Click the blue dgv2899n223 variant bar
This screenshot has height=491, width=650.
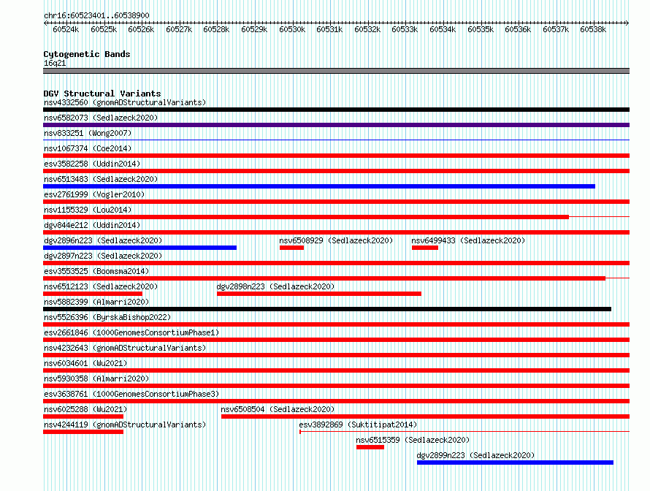[x=516, y=463]
